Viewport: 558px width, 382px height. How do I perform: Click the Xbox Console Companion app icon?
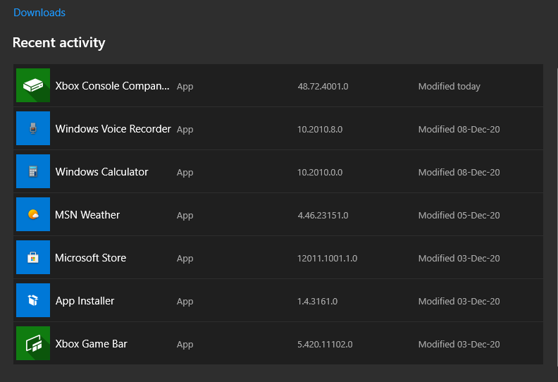click(33, 86)
